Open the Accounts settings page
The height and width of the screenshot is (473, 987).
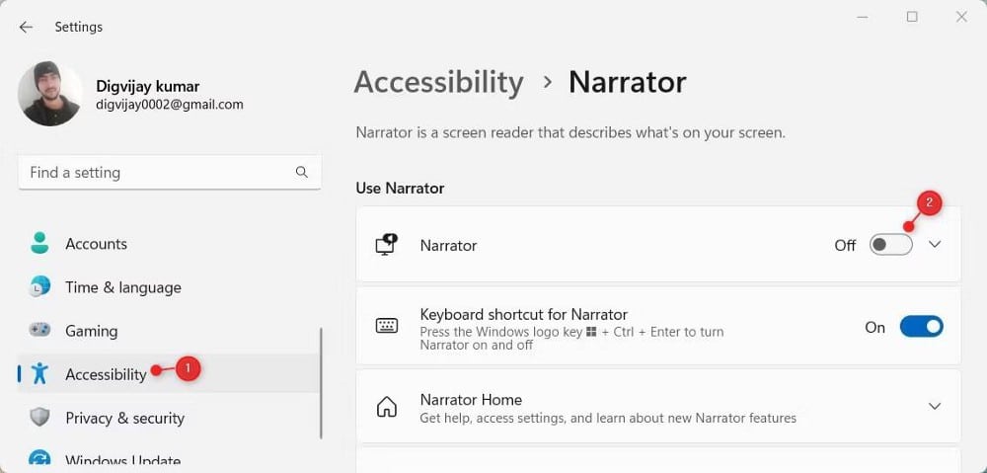pyautogui.click(x=96, y=244)
